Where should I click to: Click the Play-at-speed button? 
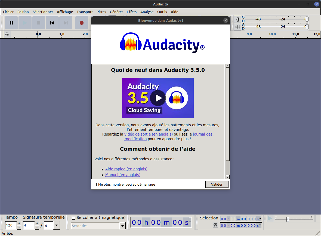270,218
